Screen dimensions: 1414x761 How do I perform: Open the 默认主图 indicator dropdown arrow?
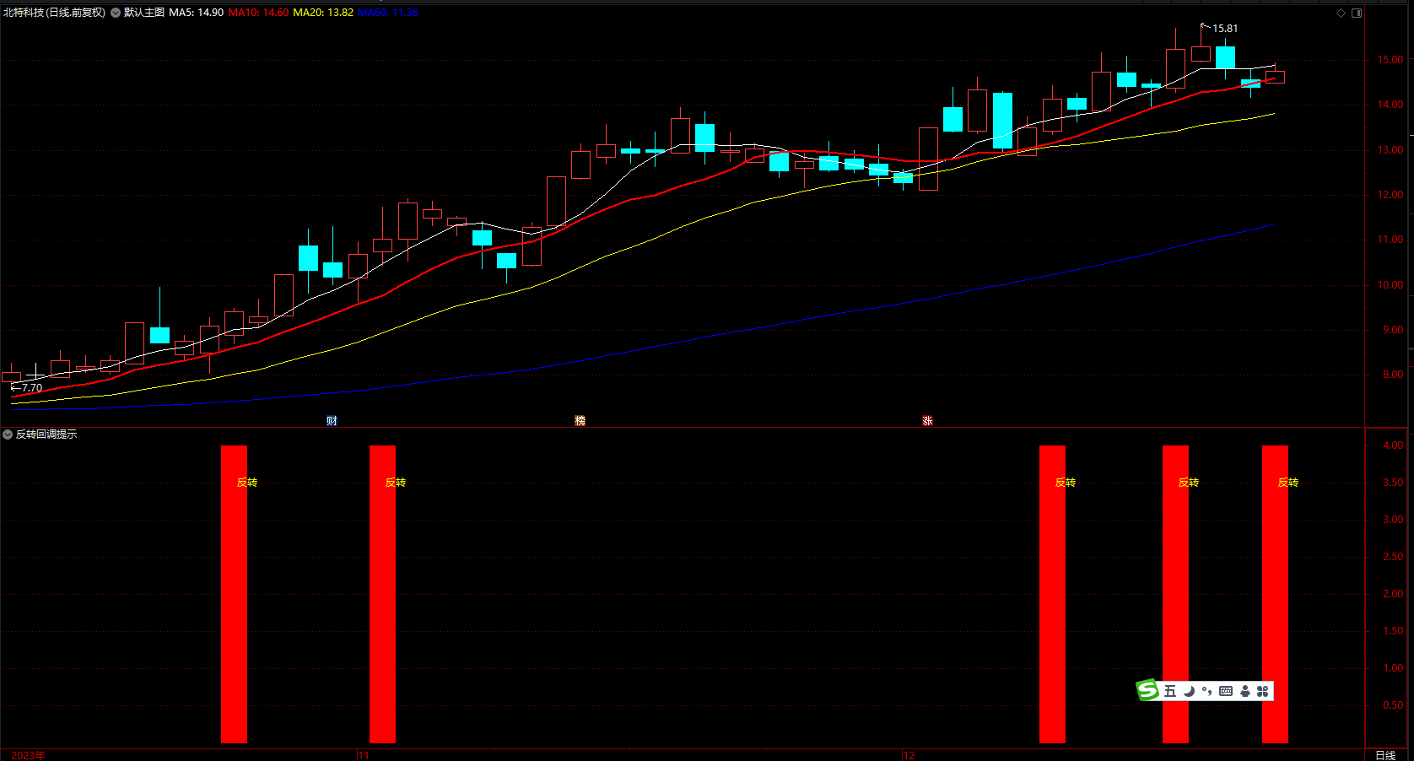(x=116, y=13)
